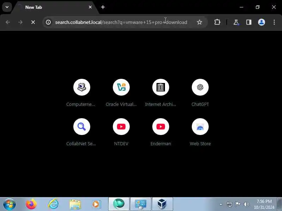
Task: Click the NTDEV shortcut label
Action: pos(121,144)
